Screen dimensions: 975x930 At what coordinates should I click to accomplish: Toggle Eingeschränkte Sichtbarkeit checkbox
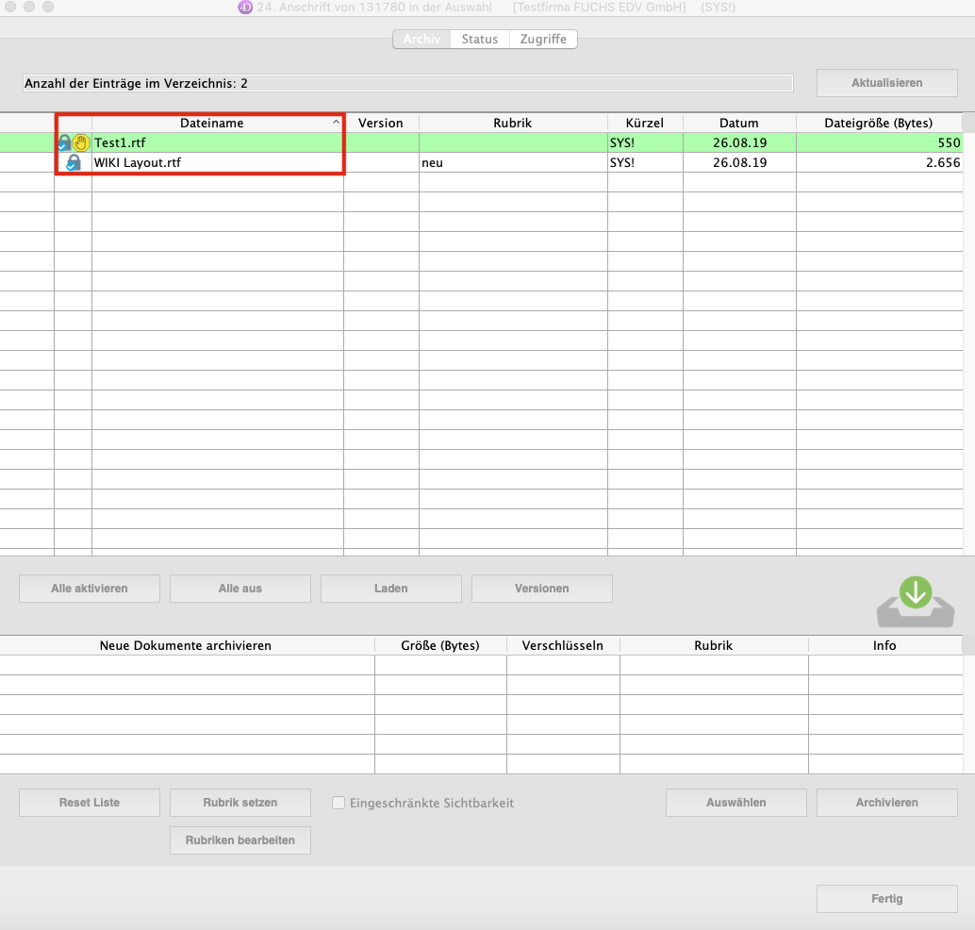339,803
